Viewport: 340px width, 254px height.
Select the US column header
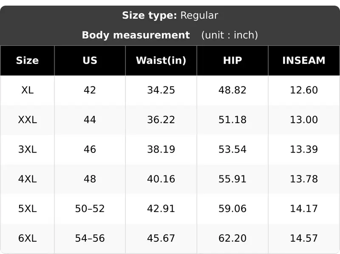(x=90, y=60)
